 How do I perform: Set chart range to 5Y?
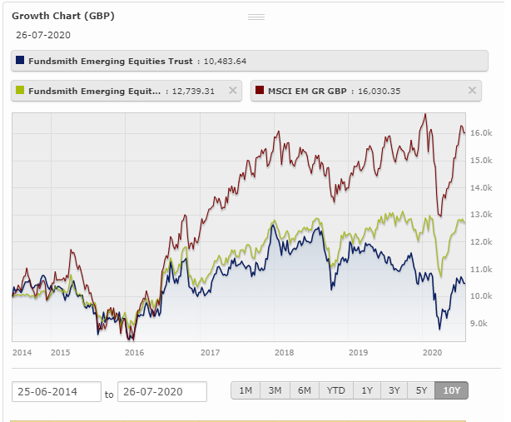click(421, 390)
